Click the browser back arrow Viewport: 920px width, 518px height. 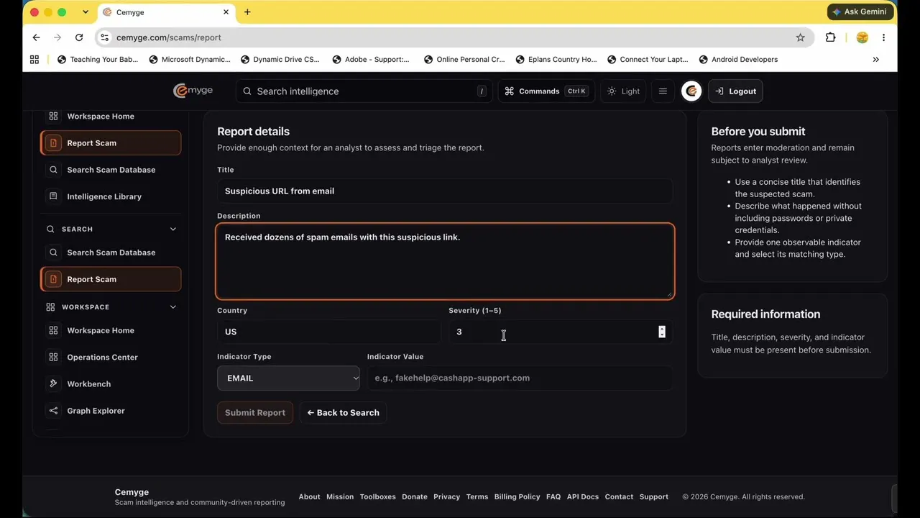click(37, 37)
